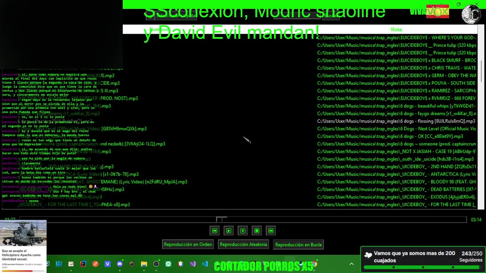Open the notepad taskbar icon
The width and height of the screenshot is (486, 273).
[71, 264]
